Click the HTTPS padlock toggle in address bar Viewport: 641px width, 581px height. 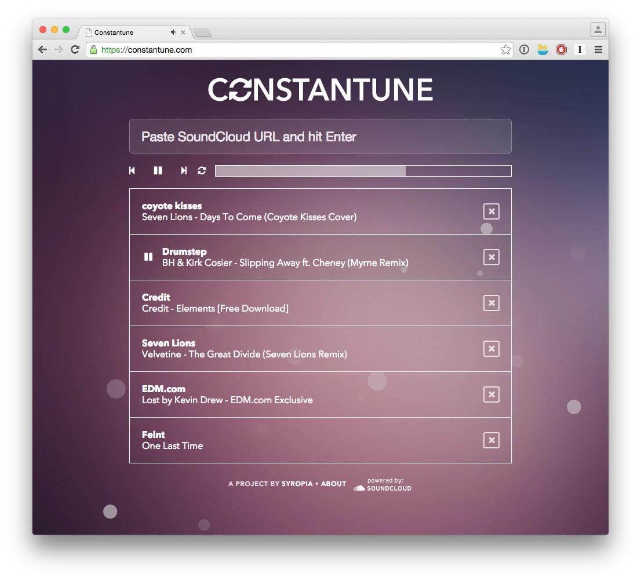point(93,50)
